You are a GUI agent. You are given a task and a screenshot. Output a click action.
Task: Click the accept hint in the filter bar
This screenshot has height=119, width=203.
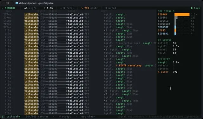coord(65,116)
